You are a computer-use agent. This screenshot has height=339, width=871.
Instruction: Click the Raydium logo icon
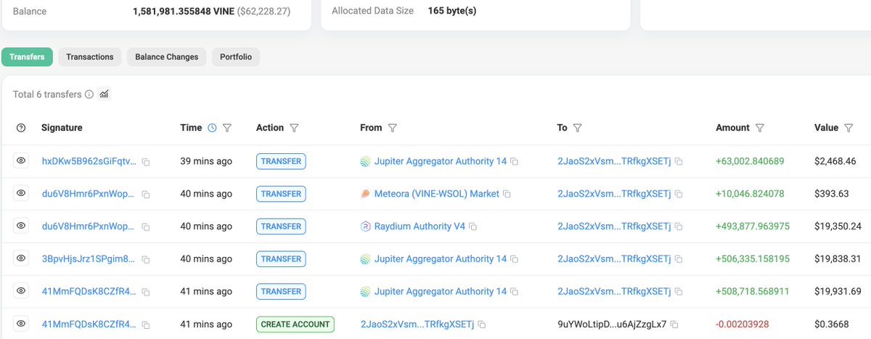365,226
